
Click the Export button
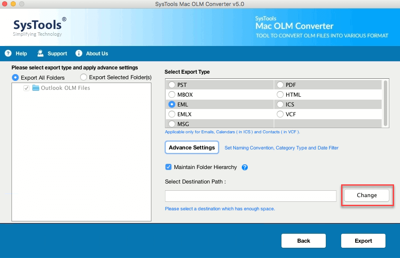pos(363,241)
